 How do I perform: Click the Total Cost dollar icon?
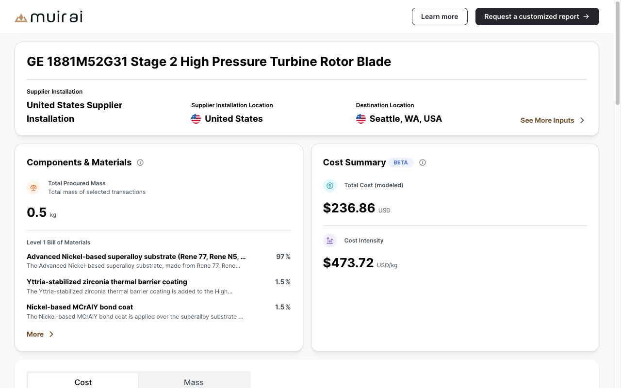coord(330,185)
